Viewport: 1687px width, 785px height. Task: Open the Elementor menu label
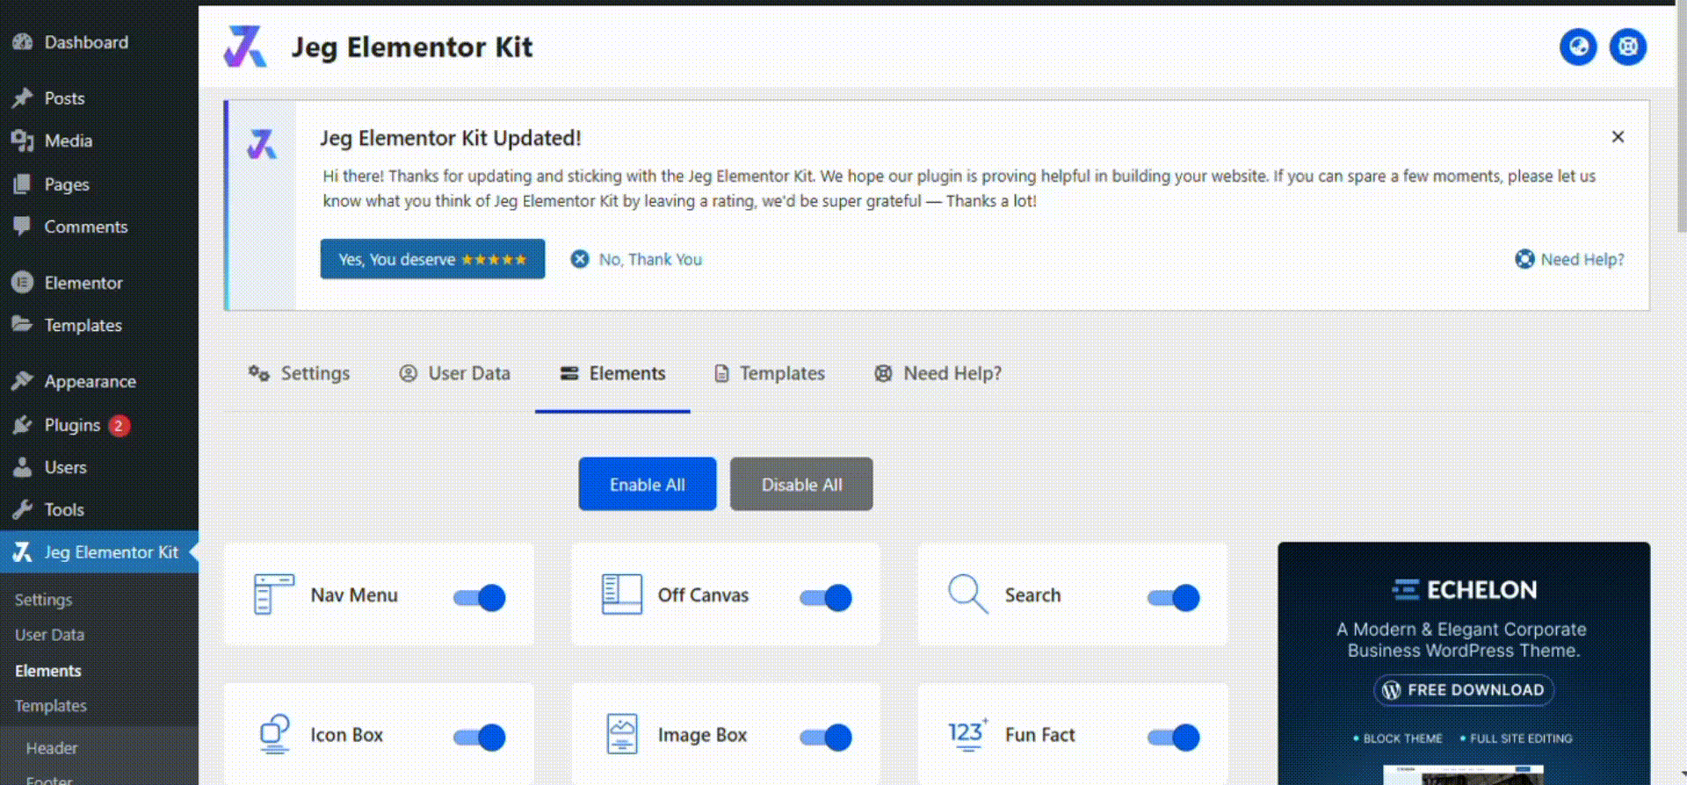pyautogui.click(x=83, y=283)
